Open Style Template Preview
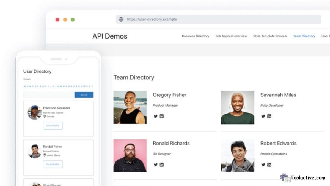This screenshot has width=330, height=186. [270, 36]
